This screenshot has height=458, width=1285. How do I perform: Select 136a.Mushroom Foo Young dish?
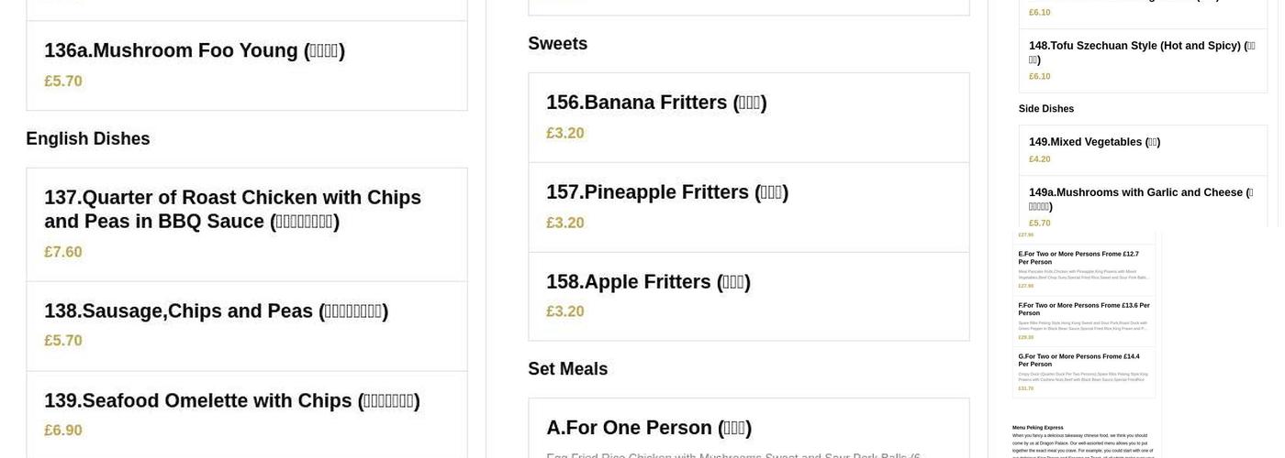195,50
